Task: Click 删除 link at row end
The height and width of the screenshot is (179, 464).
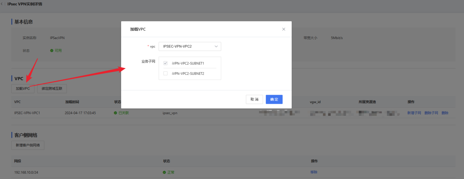Action: 445,113
